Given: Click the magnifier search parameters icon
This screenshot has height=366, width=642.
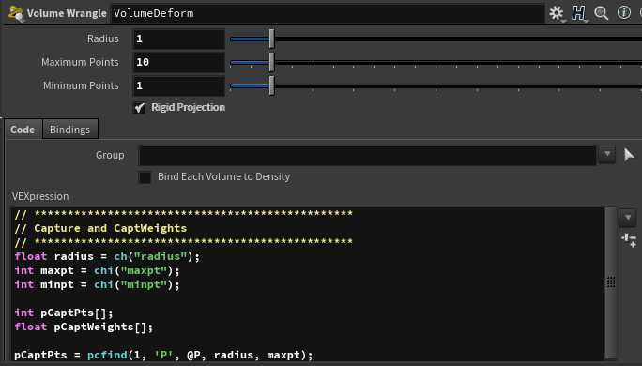Looking at the screenshot, I should (x=601, y=13).
